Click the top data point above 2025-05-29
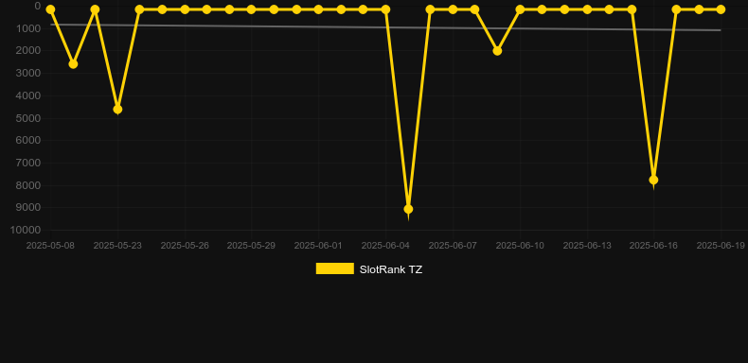This screenshot has width=748, height=363. (x=252, y=9)
